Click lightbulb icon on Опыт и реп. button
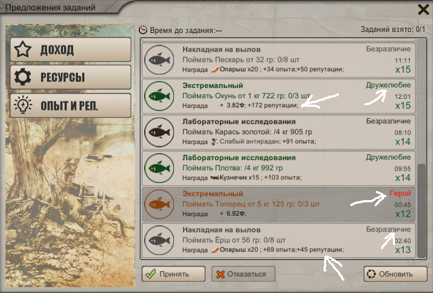 (22, 105)
